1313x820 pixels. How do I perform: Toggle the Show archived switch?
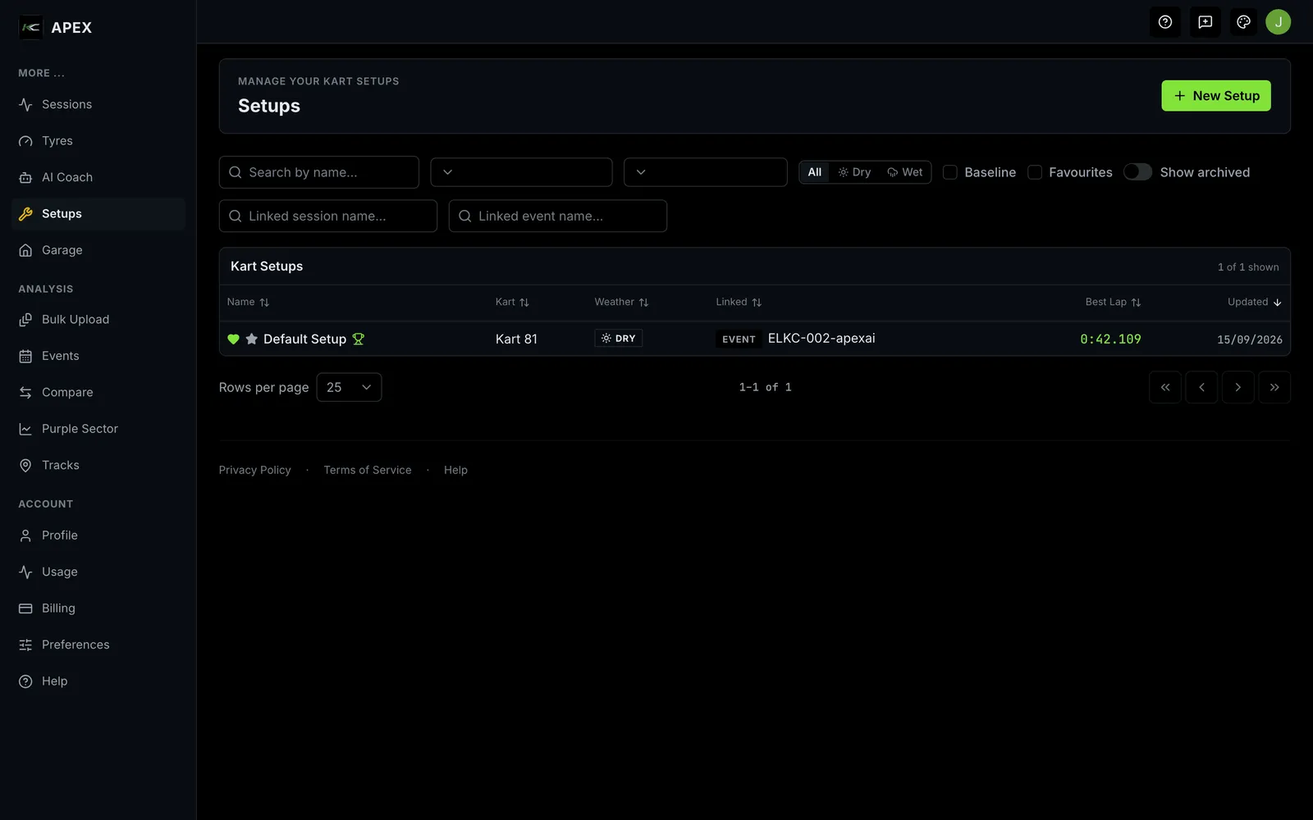(1137, 172)
